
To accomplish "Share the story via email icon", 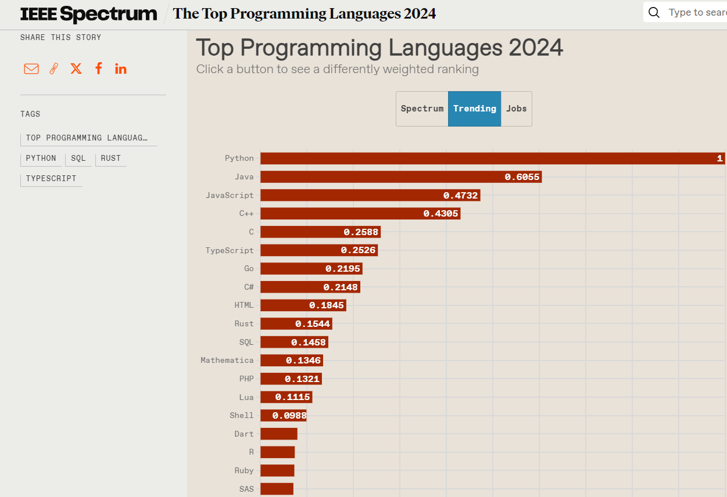I will point(31,69).
